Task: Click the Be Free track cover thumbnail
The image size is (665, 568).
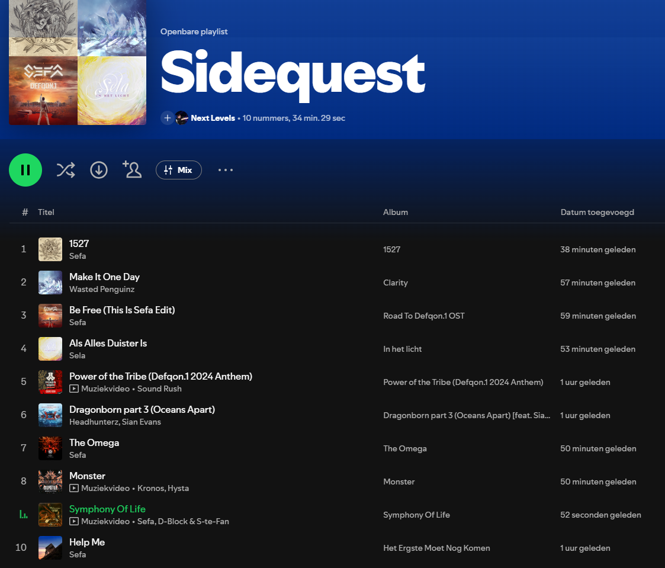Action: [x=50, y=316]
